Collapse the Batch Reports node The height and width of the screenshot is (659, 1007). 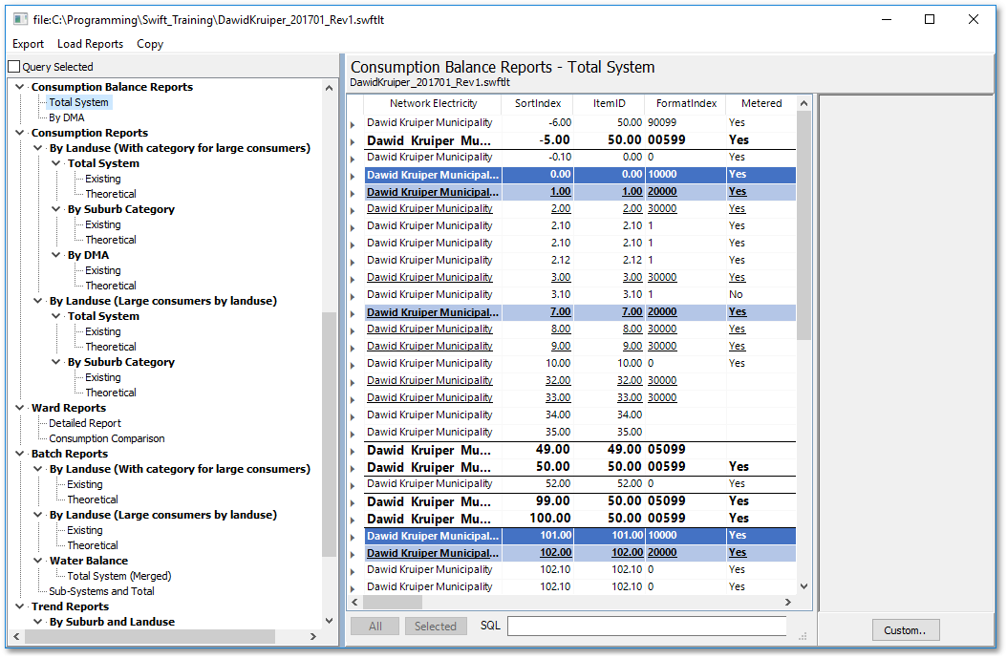(x=19, y=454)
